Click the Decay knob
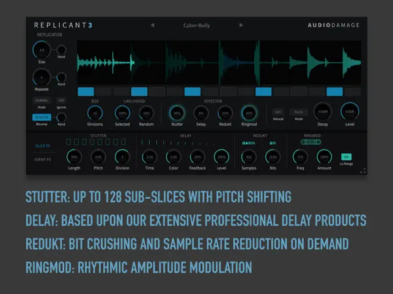The image size is (393, 294). pyautogui.click(x=323, y=112)
